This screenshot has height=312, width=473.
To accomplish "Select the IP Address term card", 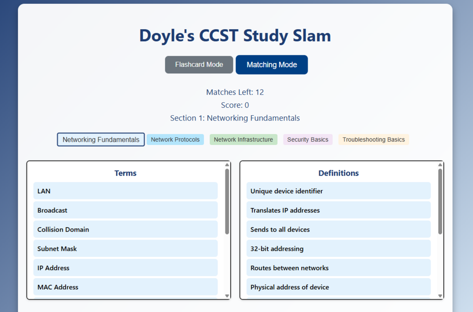I will (x=126, y=268).
